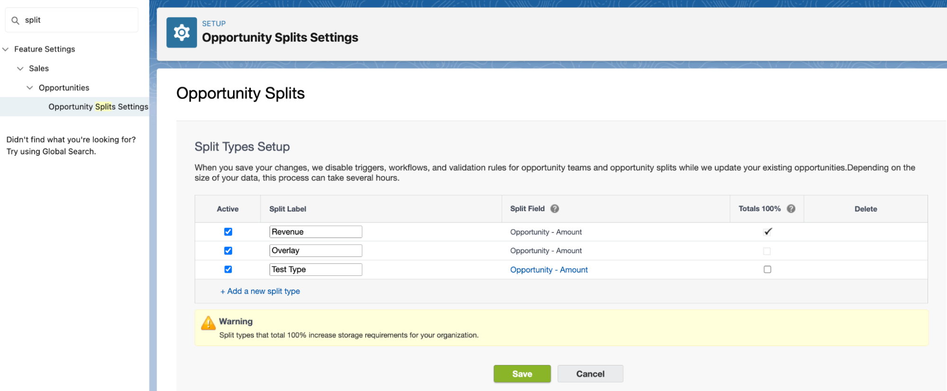The image size is (947, 391).
Task: Open Totals 100% help icon
Action: (x=791, y=209)
